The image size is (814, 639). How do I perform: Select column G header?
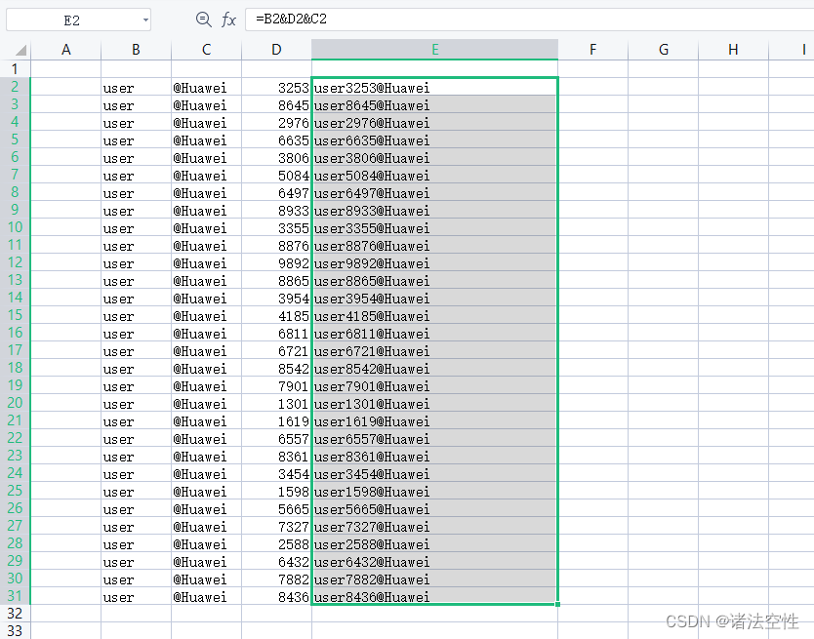point(663,50)
